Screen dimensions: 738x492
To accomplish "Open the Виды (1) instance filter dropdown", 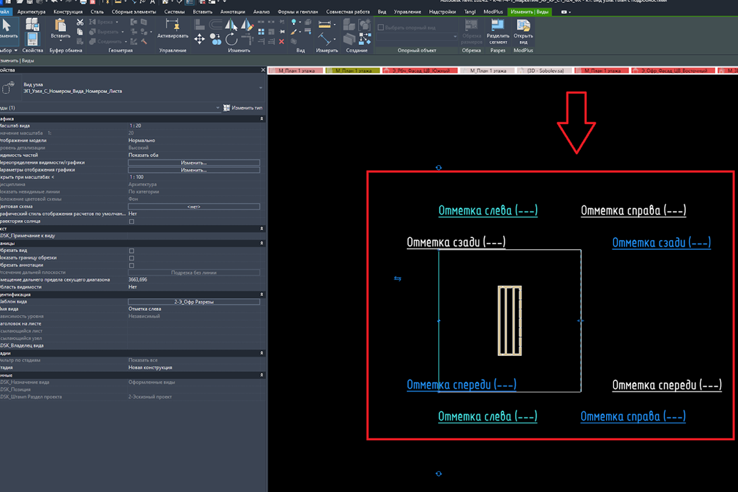I will click(217, 108).
